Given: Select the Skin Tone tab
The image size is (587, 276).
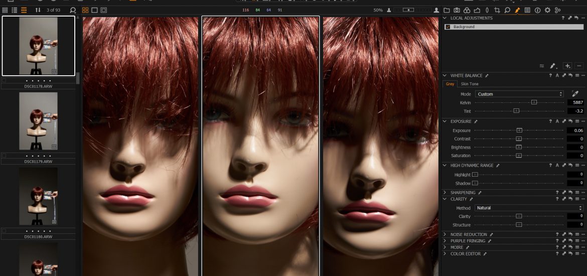Looking at the screenshot, I should click(470, 84).
